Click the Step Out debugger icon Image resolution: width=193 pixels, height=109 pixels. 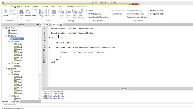[x=74, y=12]
